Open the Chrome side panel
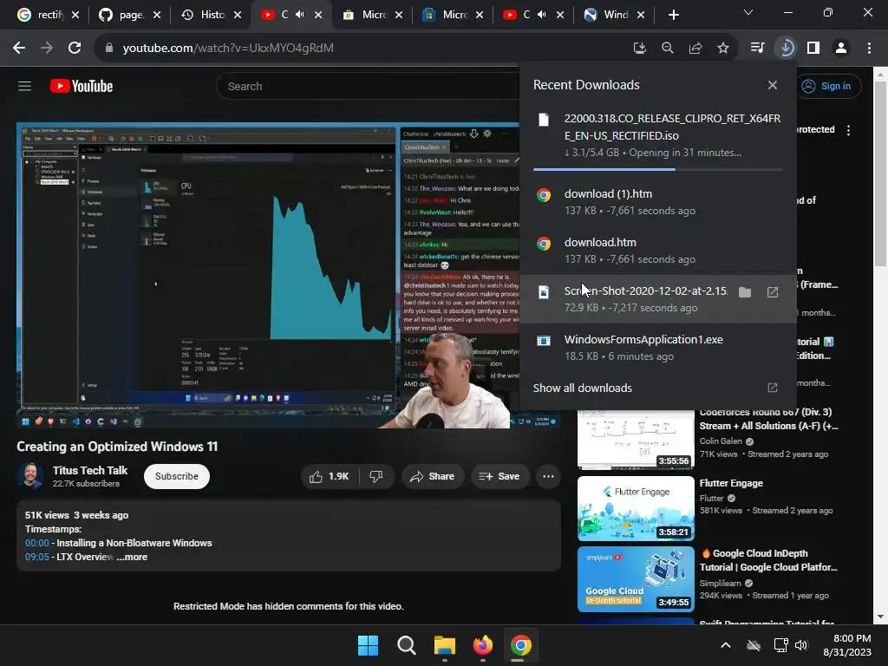This screenshot has height=666, width=888. coord(813,49)
